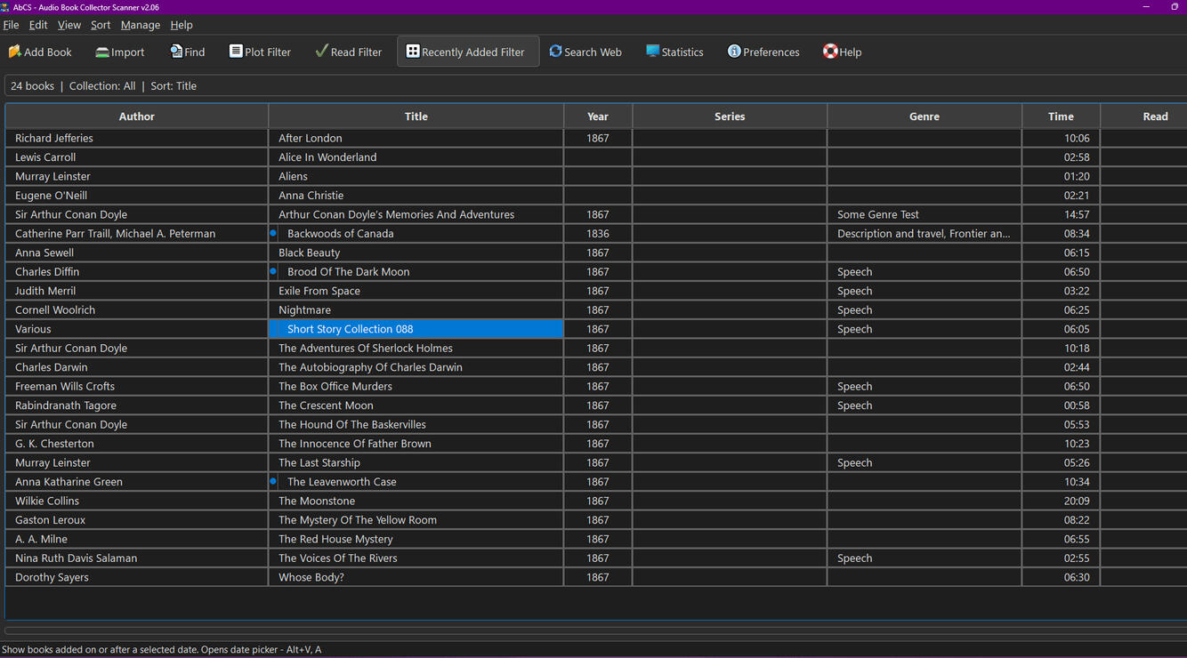The width and height of the screenshot is (1187, 658).
Task: Click the AbCS app icon in title bar
Action: 5,6
